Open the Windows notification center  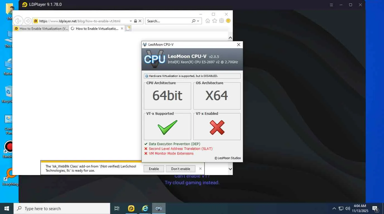[375, 208]
